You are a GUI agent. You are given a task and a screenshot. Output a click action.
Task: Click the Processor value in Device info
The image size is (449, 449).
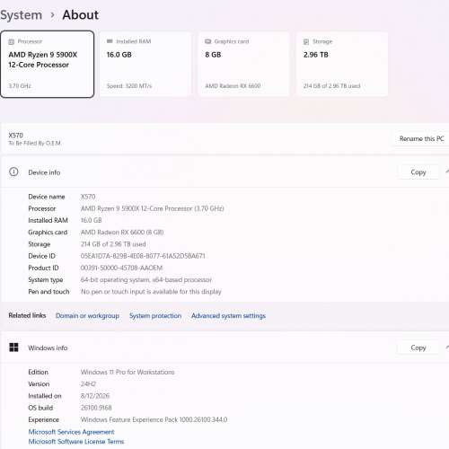(x=152, y=208)
